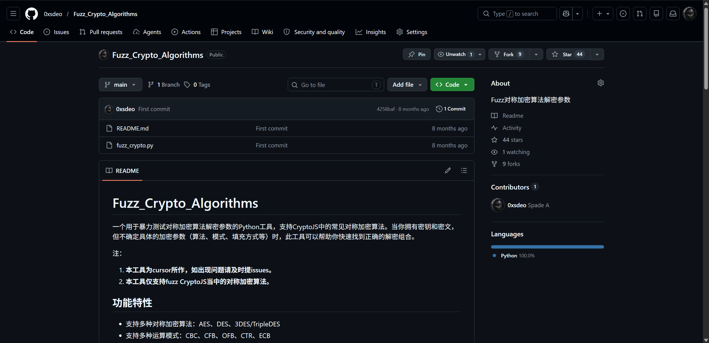Click the First commit message in header row
Image resolution: width=709 pixels, height=343 pixels.
pos(154,109)
